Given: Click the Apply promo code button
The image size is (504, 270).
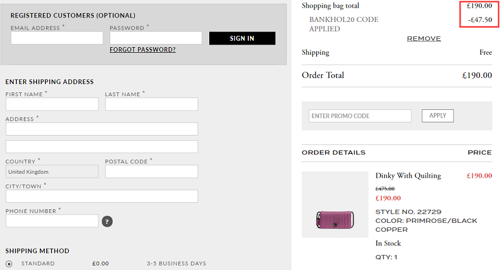Looking at the screenshot, I should (437, 116).
